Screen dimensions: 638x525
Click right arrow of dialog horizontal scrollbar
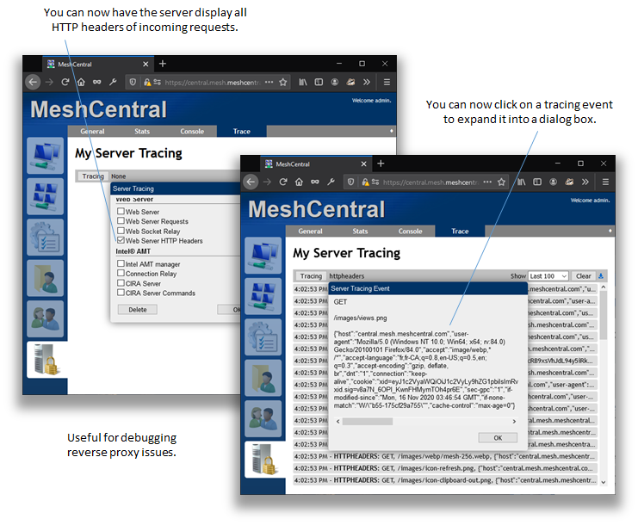tap(514, 422)
